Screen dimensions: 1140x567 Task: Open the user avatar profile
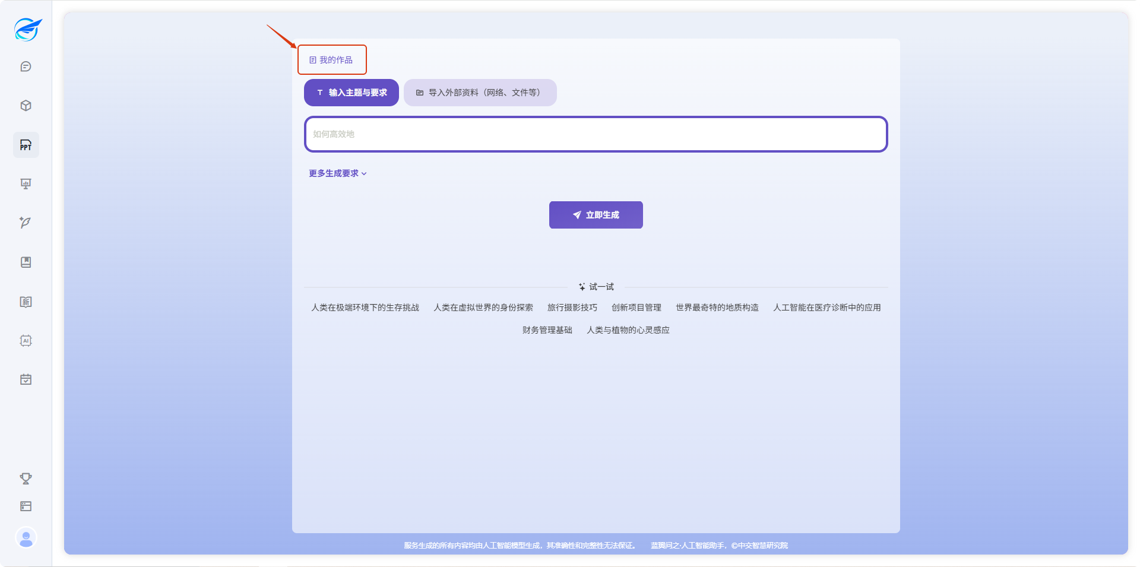(x=26, y=538)
